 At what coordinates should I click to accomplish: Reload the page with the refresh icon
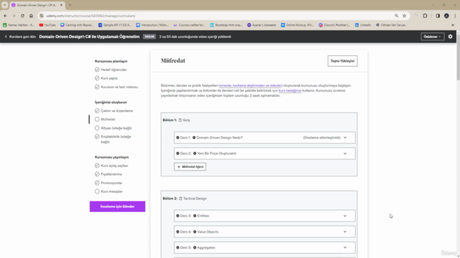click(x=22, y=16)
